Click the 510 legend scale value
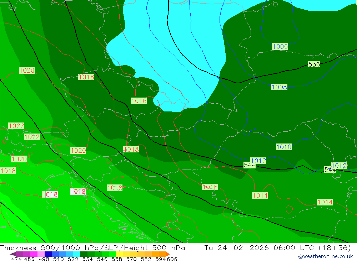The height and width of the screenshot is (261, 357). (59, 259)
